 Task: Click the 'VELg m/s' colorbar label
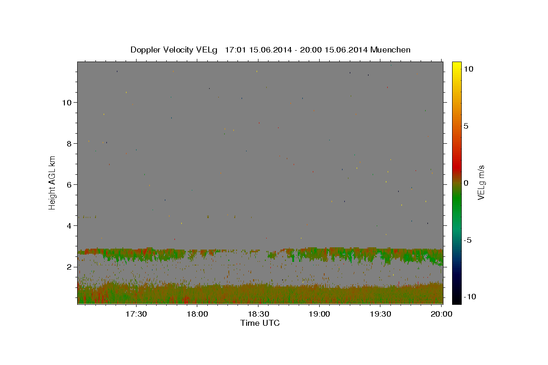pos(481,182)
